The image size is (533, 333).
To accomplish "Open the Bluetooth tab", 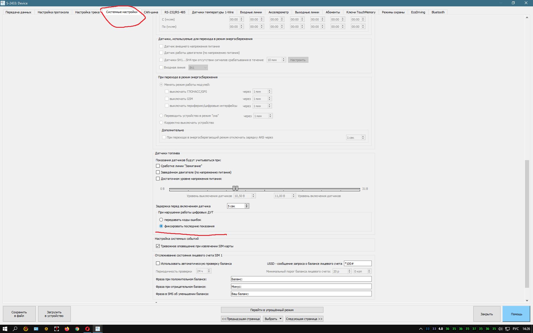I will point(438,12).
